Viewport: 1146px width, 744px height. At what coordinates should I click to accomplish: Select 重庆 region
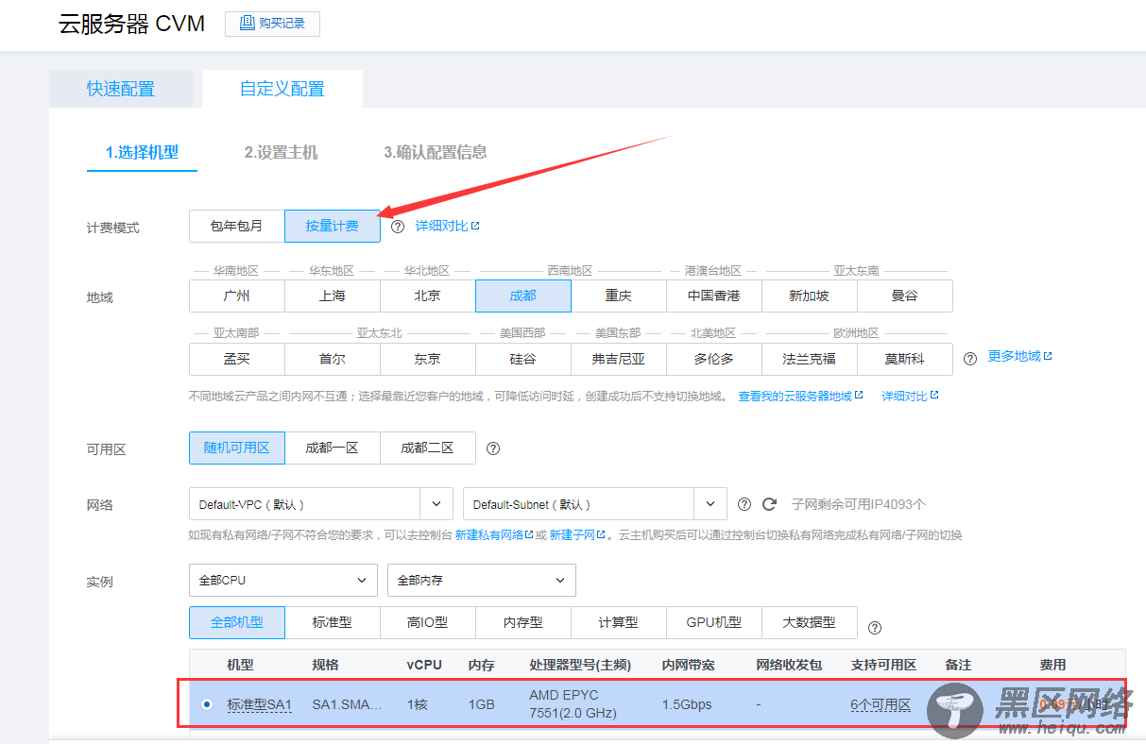619,296
